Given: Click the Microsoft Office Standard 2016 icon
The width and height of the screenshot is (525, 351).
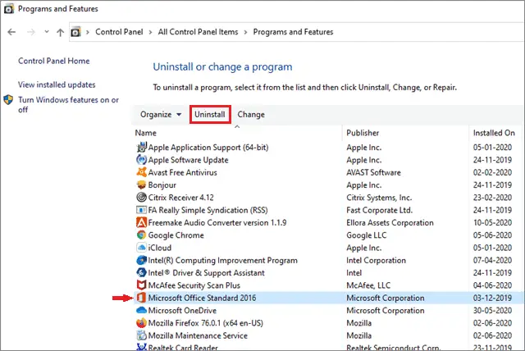Looking at the screenshot, I should coord(141,298).
